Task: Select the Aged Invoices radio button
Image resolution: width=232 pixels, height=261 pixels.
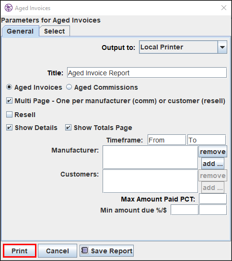Action: click(x=9, y=87)
